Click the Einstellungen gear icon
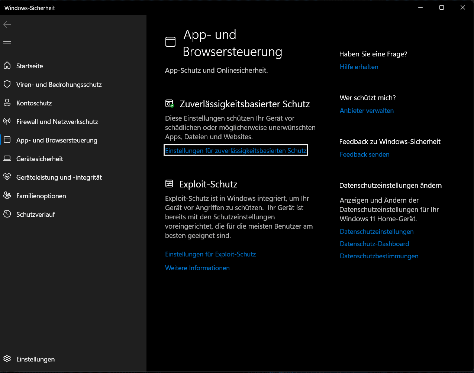This screenshot has height=373, width=474. coord(7,359)
